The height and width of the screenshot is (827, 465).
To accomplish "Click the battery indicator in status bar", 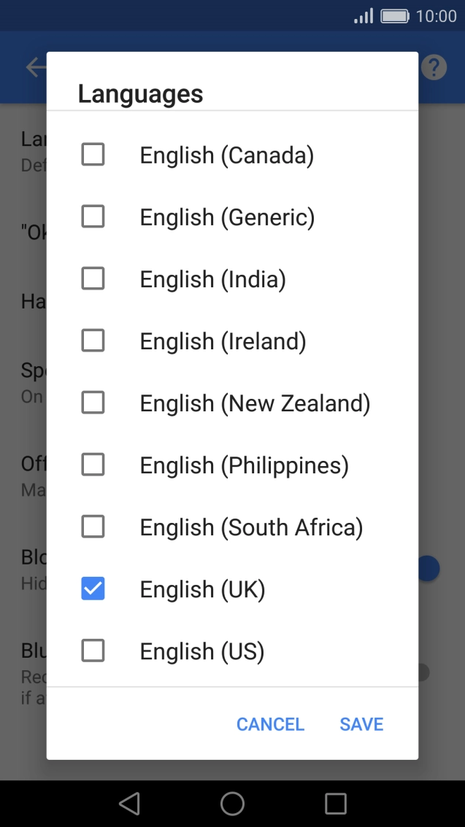I will (x=394, y=15).
